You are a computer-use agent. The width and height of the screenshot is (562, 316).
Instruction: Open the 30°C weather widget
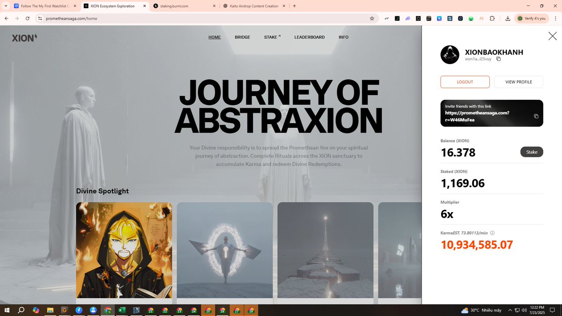tap(481, 310)
